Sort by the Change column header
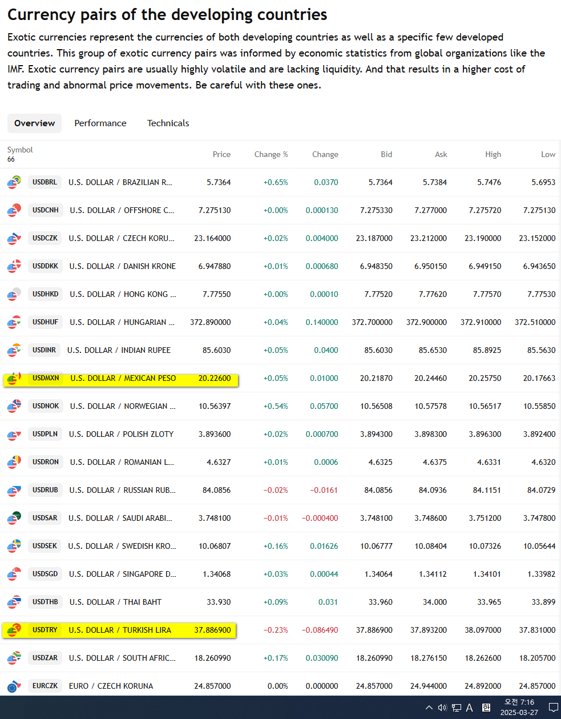The image size is (561, 719). (x=325, y=154)
